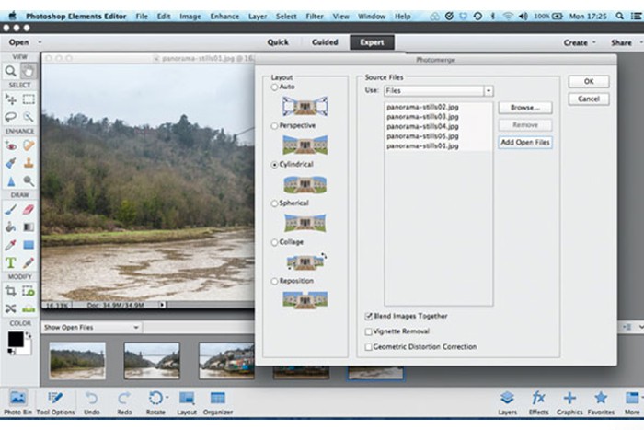
Task: Click the Rotate icon in the taskbar
Action: tap(155, 401)
